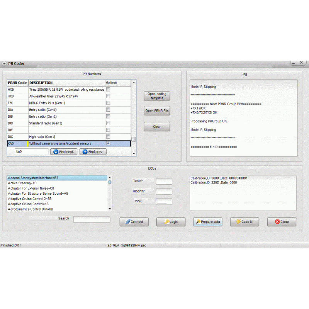Click the PR Numbers list scrollbar down arrow

point(133,154)
